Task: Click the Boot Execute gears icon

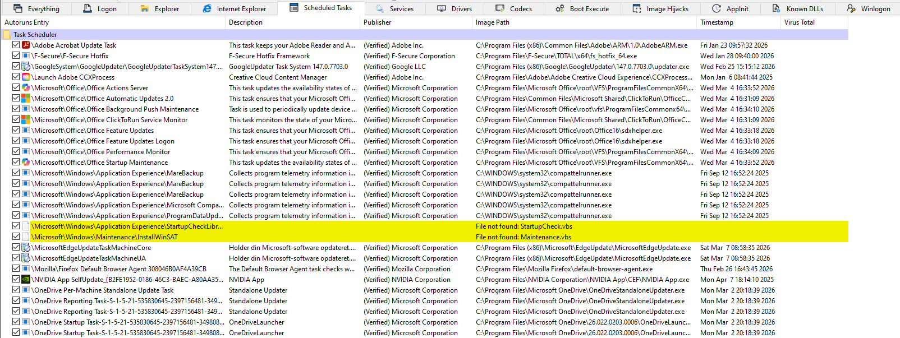Action: coord(560,8)
